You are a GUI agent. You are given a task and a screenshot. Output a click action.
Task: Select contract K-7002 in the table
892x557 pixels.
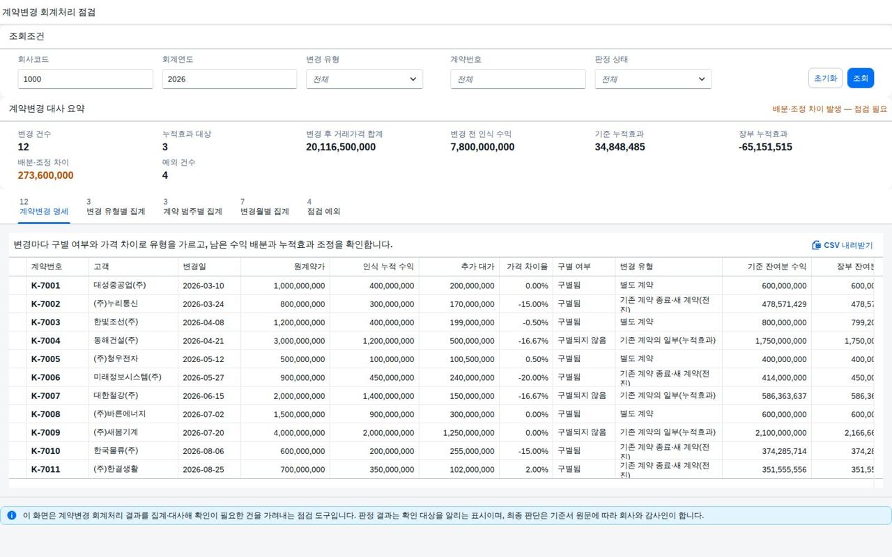pos(46,304)
